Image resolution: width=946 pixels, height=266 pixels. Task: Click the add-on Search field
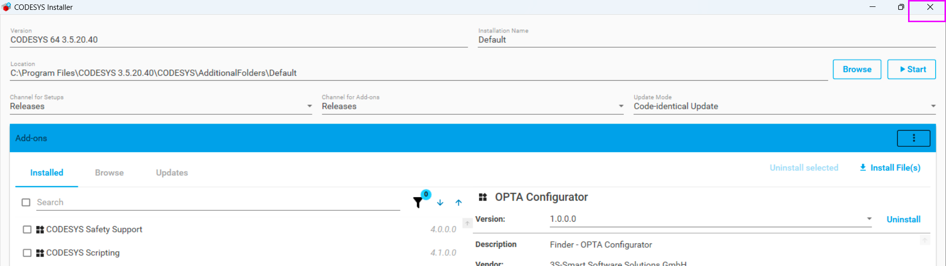pyautogui.click(x=218, y=202)
